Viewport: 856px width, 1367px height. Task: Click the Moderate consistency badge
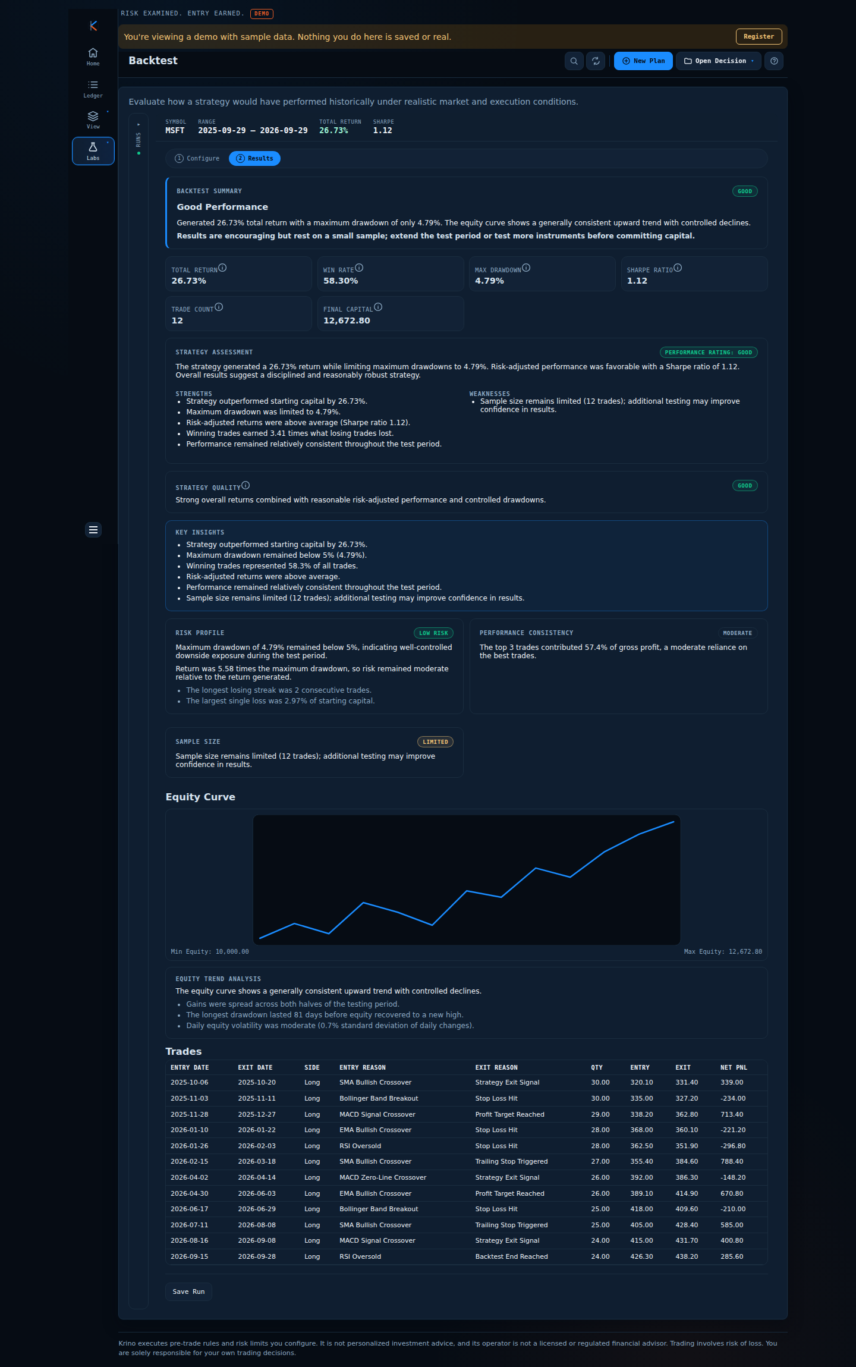coord(737,633)
